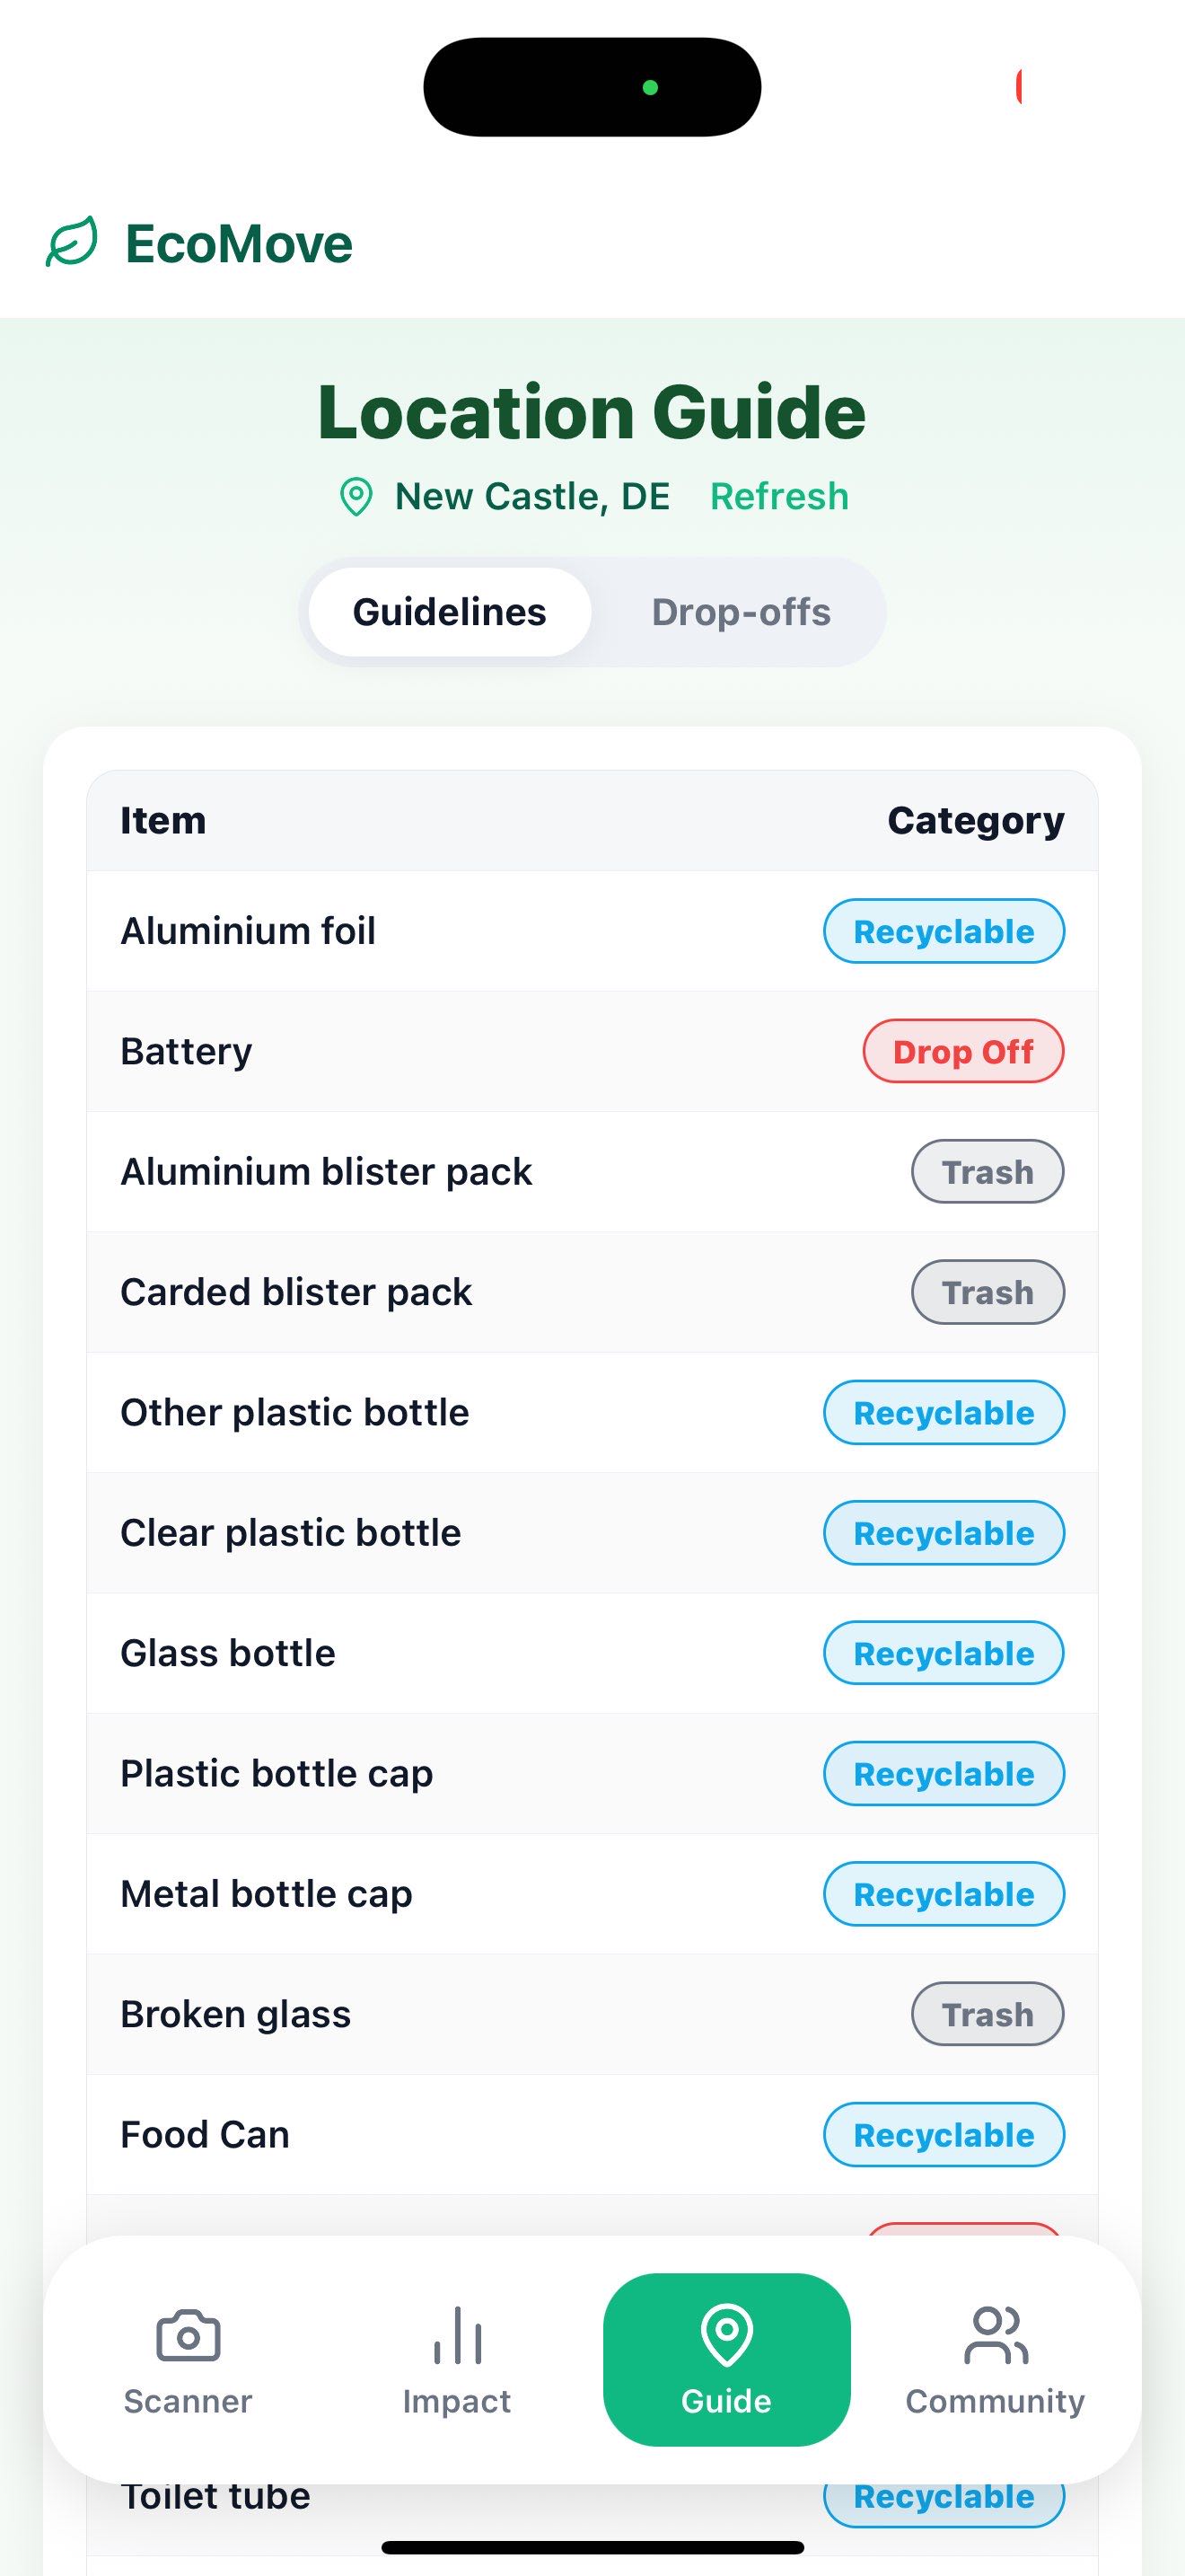Viewport: 1185px width, 2576px height.
Task: Tap the Trash badge for Broken glass
Action: pyautogui.click(x=987, y=2014)
